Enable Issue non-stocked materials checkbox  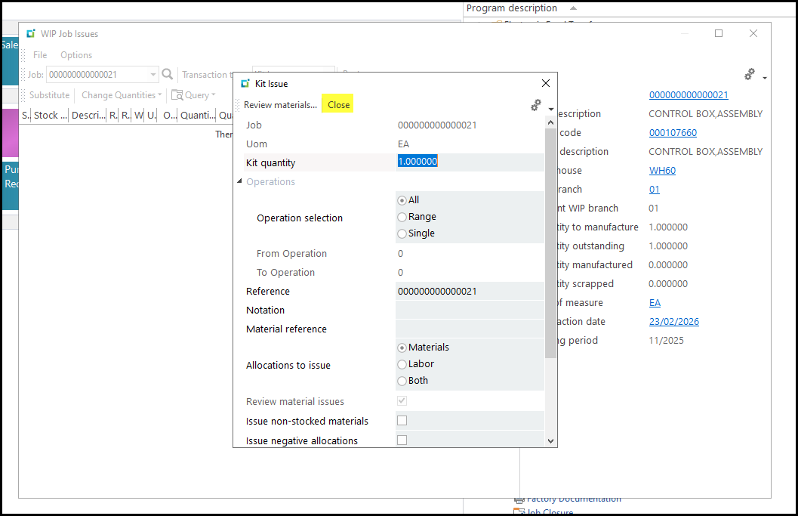(402, 421)
